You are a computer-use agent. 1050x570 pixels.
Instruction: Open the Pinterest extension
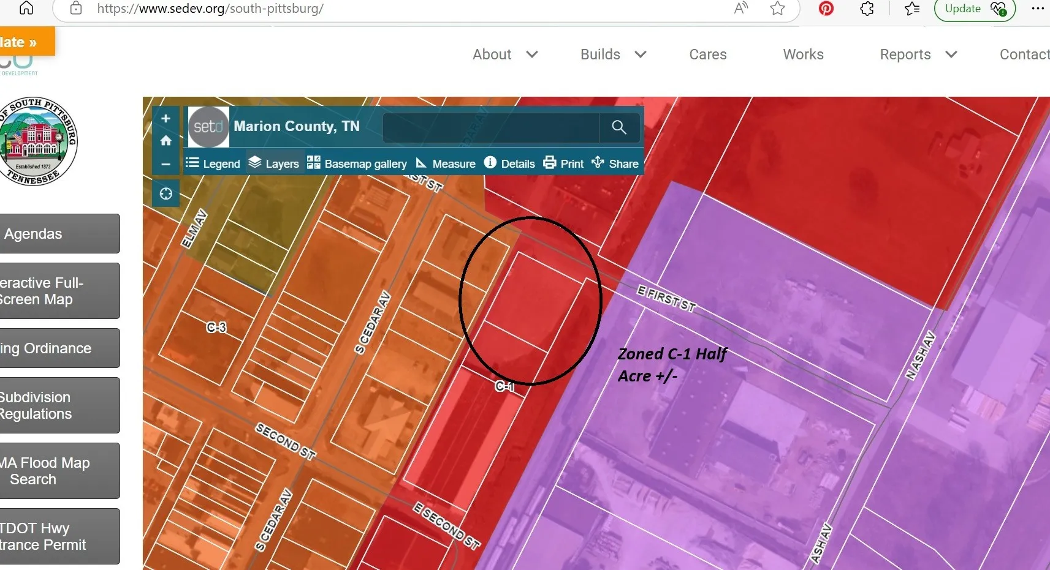(x=826, y=8)
